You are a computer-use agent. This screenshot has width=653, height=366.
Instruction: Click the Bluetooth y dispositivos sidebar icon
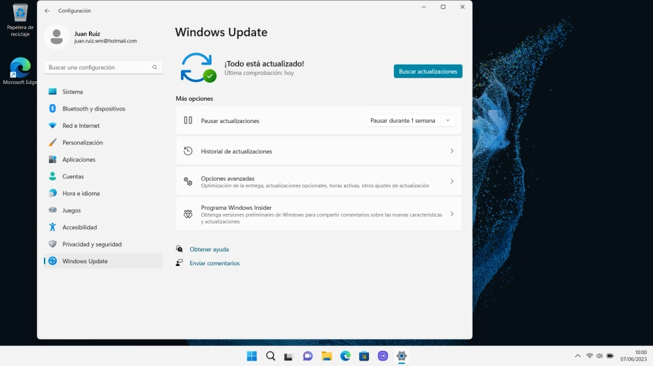52,108
